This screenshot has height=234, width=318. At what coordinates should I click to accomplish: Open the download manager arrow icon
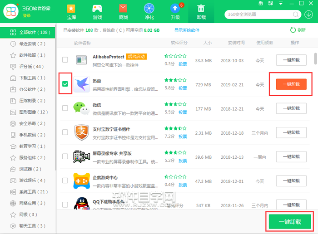click(x=308, y=15)
